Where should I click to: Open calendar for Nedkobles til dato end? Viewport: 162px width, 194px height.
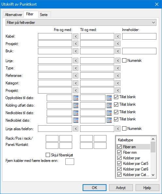[x=109, y=113]
